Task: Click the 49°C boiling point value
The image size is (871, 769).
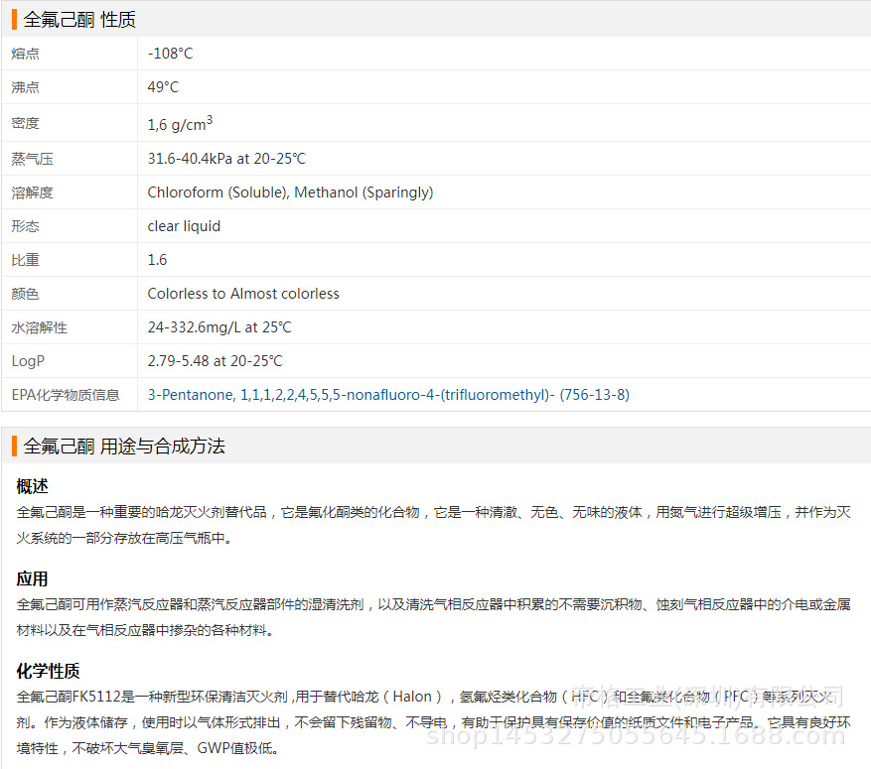Action: (x=164, y=87)
